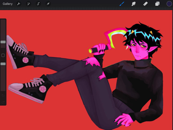Image resolution: width=173 pixels, height=130 pixels.
Task: Click the brush opacity slider handle
Action: point(3,64)
